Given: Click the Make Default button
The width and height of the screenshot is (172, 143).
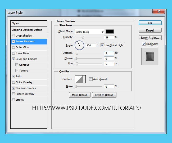Looking at the screenshot, I should 80,95.
